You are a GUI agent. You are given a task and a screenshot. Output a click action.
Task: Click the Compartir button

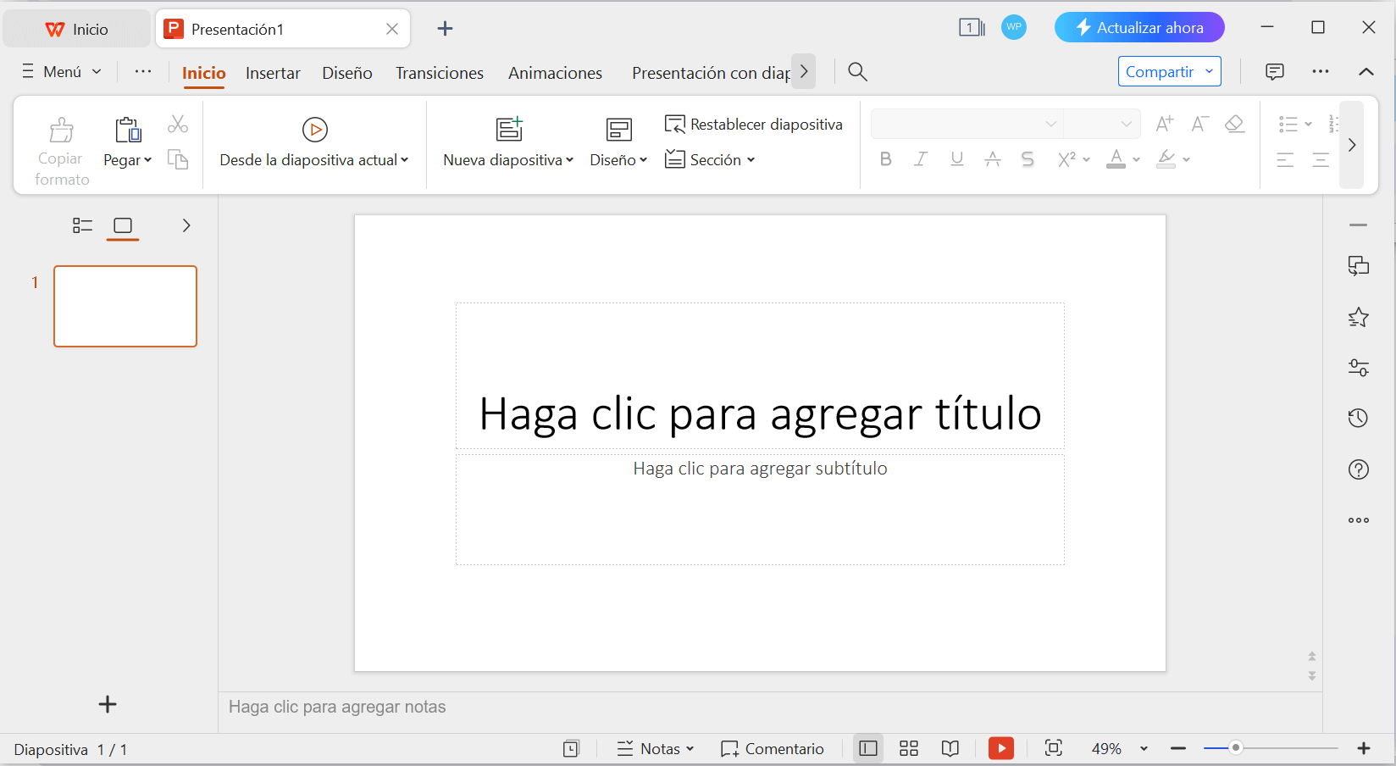coord(1169,72)
